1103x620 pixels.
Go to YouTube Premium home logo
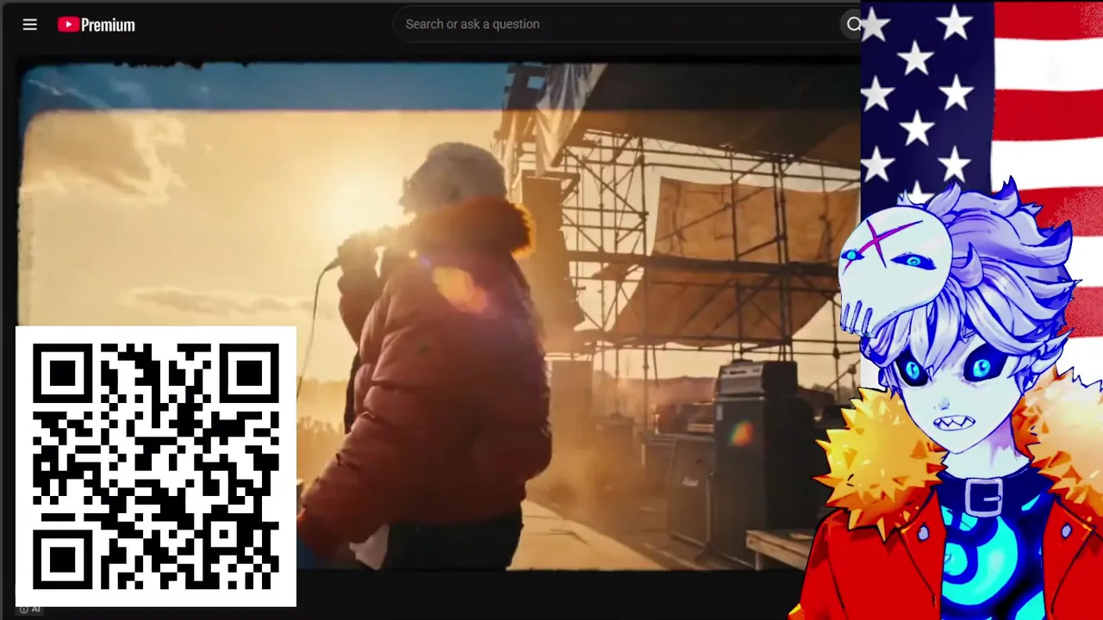click(97, 25)
